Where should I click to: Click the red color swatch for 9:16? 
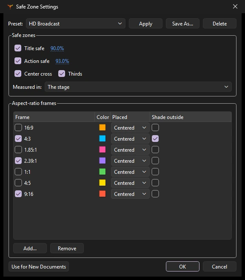click(103, 194)
